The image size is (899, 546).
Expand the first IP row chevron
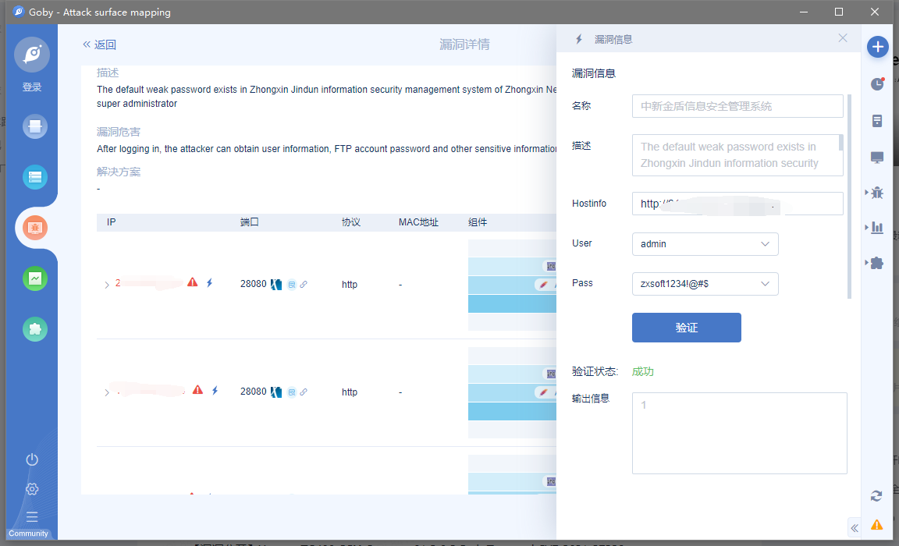point(107,285)
